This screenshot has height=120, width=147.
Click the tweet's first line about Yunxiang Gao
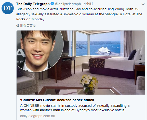pyautogui.click(x=77, y=9)
